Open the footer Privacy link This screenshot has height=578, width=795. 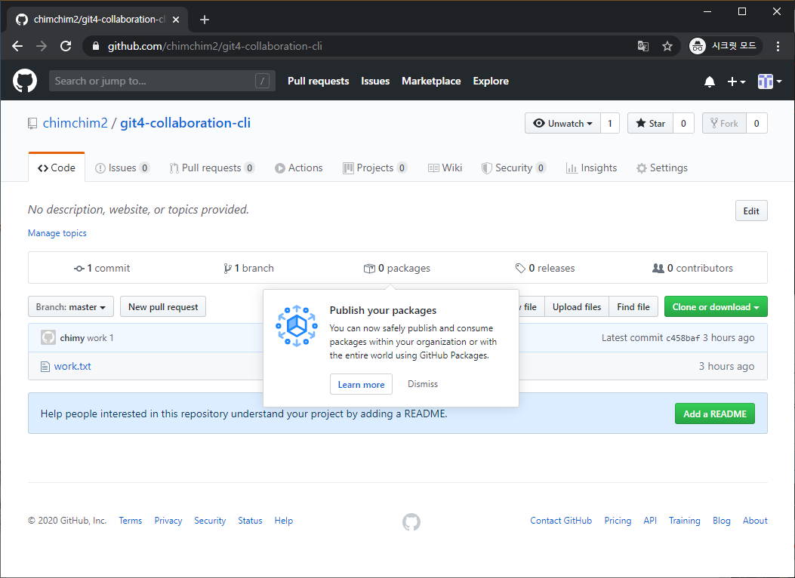pos(168,520)
